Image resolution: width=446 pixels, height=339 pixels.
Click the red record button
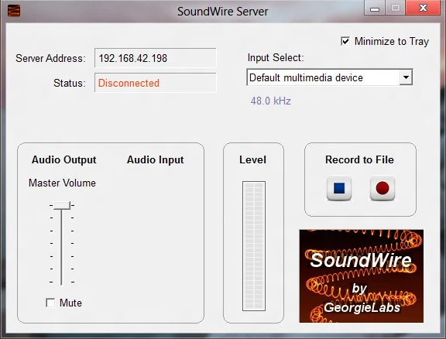click(383, 188)
